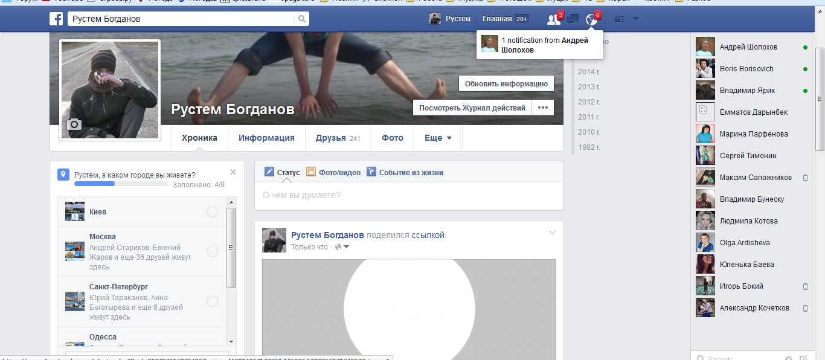This screenshot has width=825, height=360.
Task: Click the city list scroll-up arrow
Action: (x=231, y=202)
